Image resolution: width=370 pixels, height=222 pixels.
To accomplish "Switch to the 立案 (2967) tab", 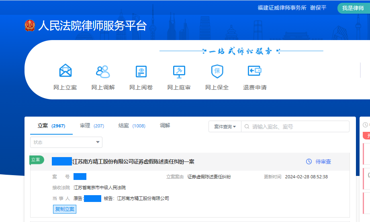I will [51, 126].
